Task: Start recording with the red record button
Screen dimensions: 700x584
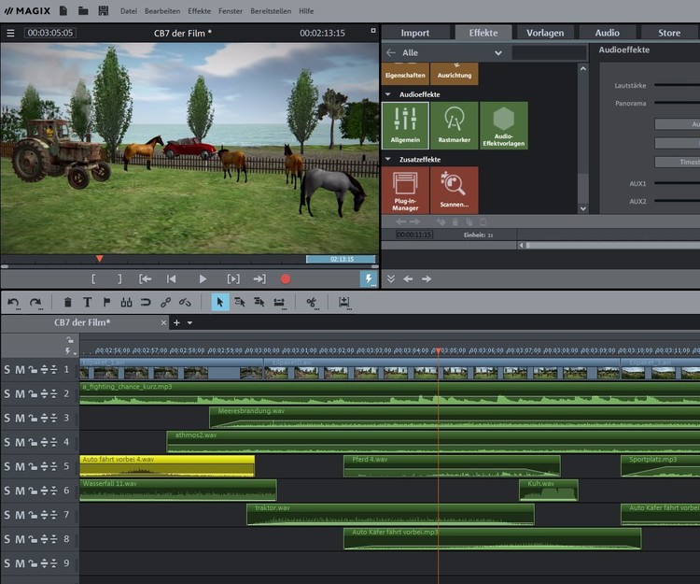Action: point(286,279)
